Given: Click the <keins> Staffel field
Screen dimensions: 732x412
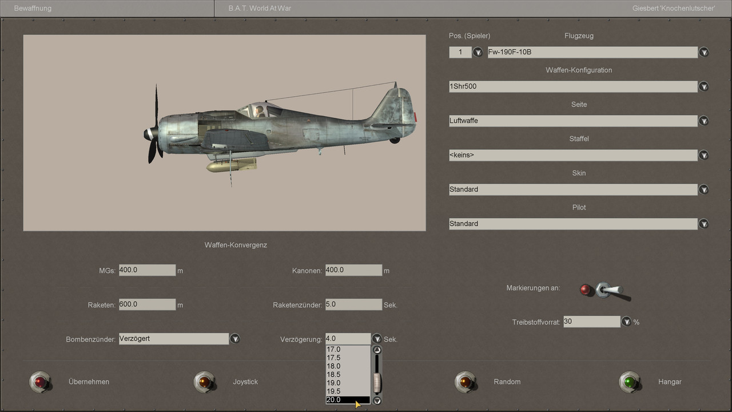Looking at the screenshot, I should tap(573, 155).
